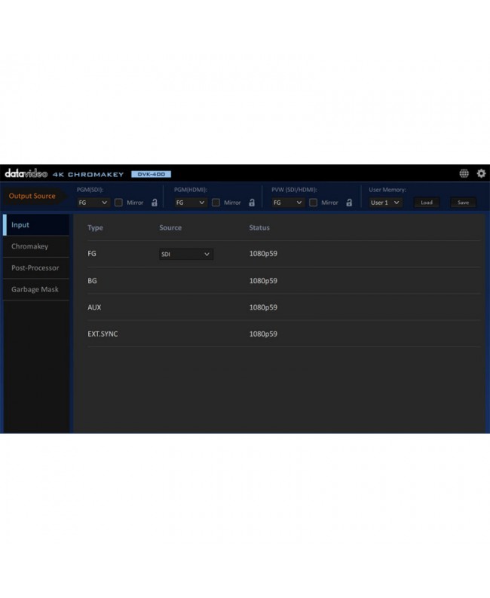Enable Mirror checkbox for PGM(HDMI)
Image resolution: width=490 pixels, height=598 pixels.
click(x=216, y=203)
